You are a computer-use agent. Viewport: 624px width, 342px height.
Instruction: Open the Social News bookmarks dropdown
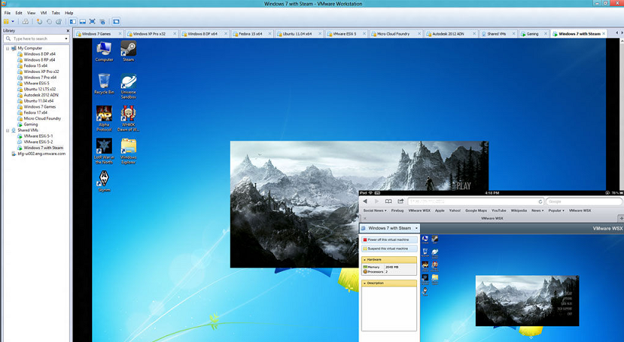pyautogui.click(x=374, y=211)
